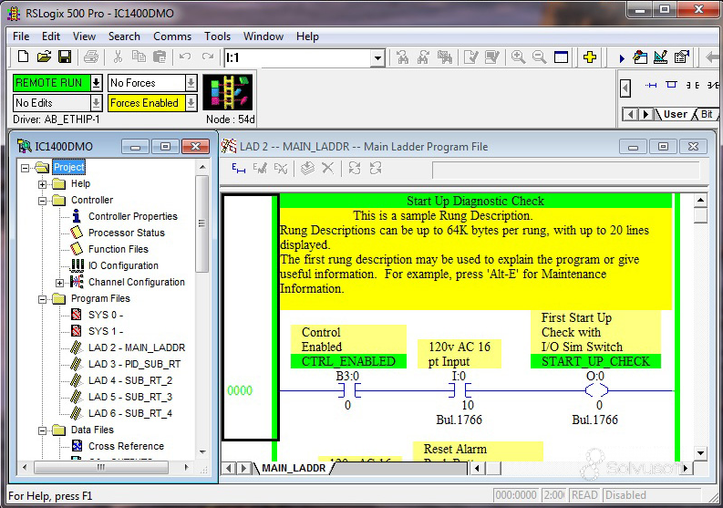Click the left scroll arrow of the instruction palette

(x=625, y=88)
